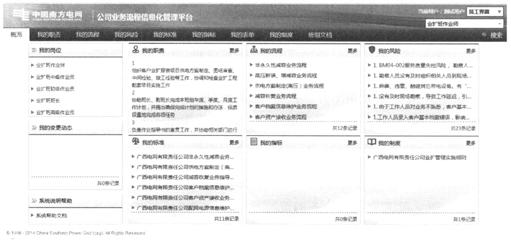
Task: Click the 我的标准 balance scale icon
Action: [x=136, y=141]
